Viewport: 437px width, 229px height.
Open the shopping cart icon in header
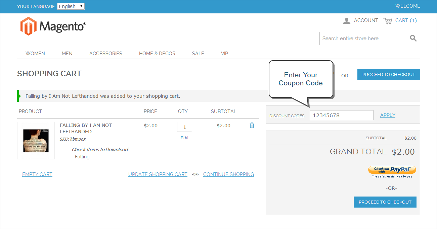388,21
